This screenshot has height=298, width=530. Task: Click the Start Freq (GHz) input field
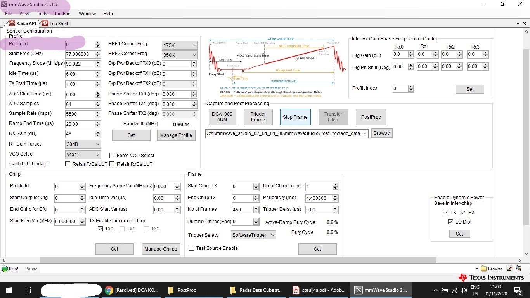(x=80, y=54)
